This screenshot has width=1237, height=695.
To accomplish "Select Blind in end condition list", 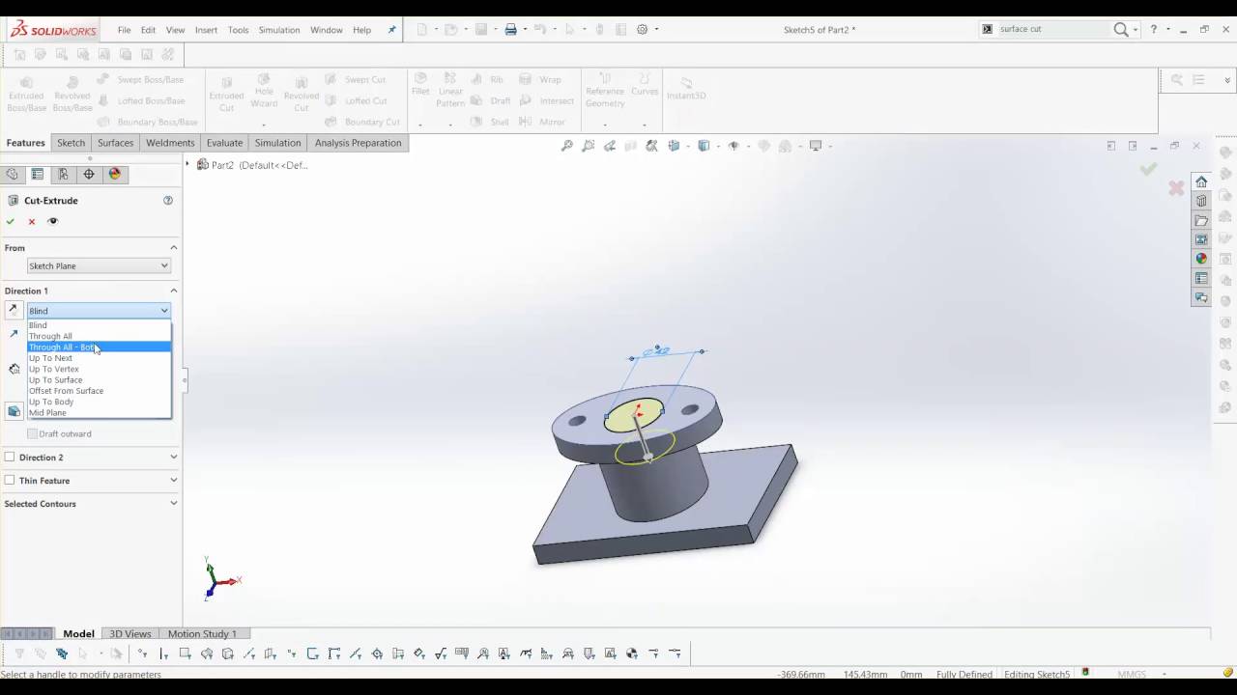I will tap(99, 325).
